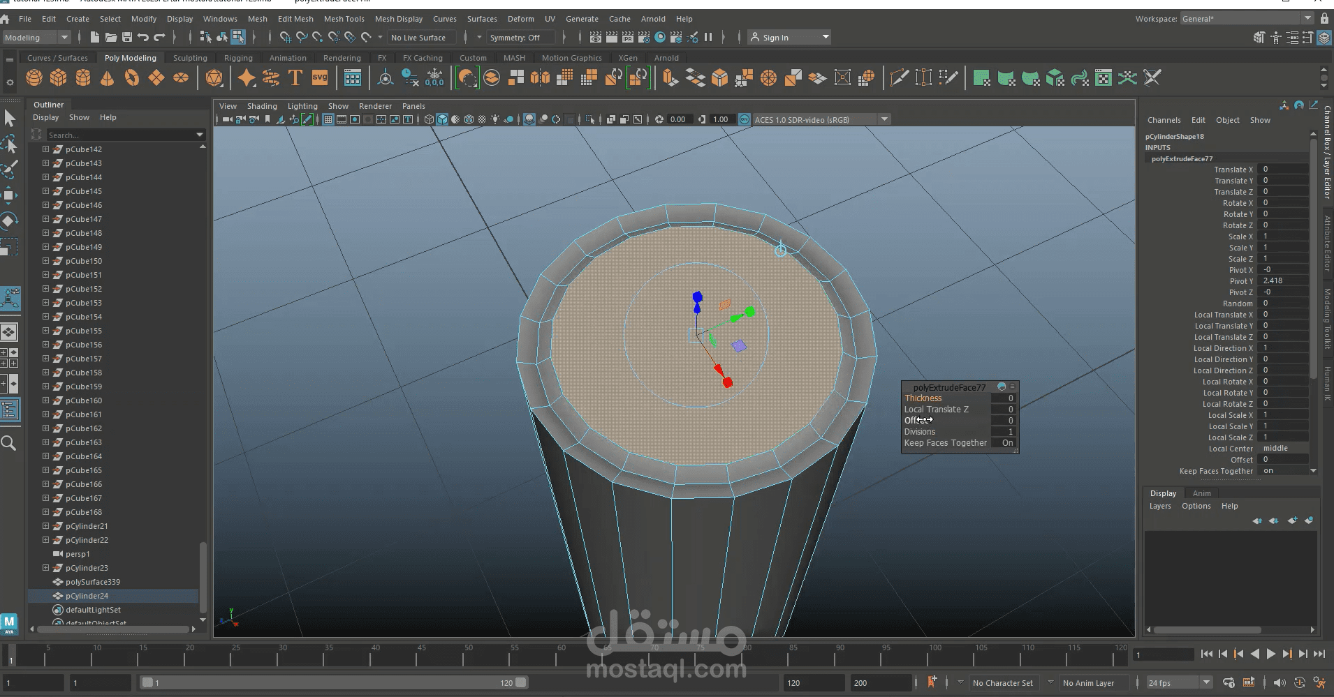Image resolution: width=1334 pixels, height=697 pixels.
Task: Click the Save scene icon
Action: pyautogui.click(x=126, y=38)
